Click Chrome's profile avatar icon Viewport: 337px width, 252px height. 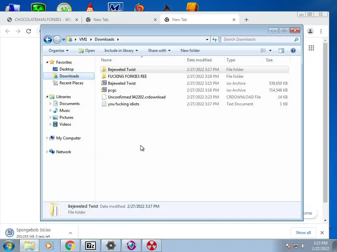(x=310, y=31)
